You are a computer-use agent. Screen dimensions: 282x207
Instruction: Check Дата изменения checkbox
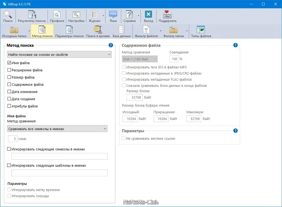[9, 91]
